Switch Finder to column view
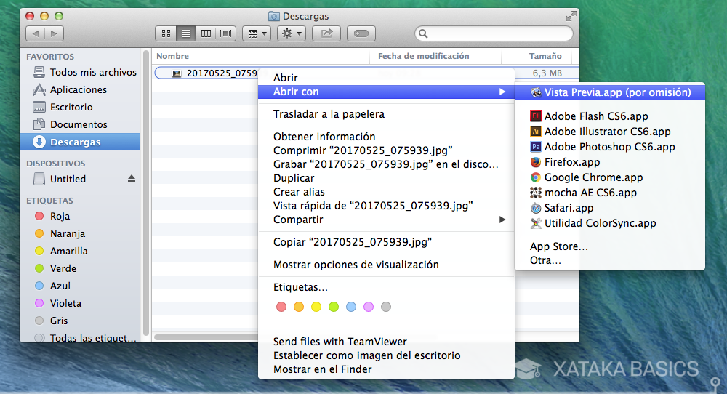This screenshot has width=727, height=394. coord(206,33)
